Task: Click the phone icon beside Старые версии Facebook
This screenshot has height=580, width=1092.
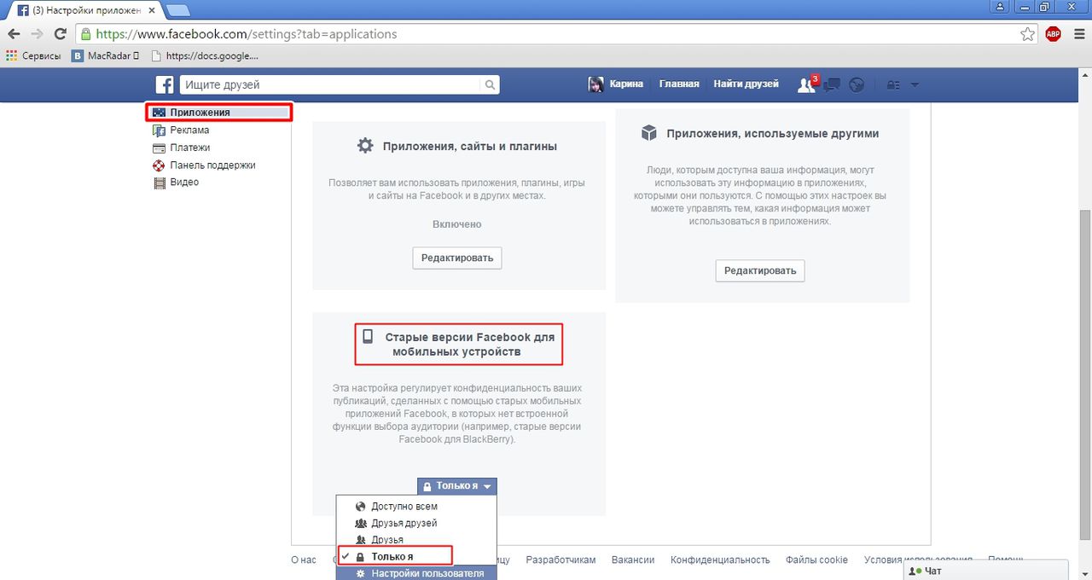Action: point(369,337)
